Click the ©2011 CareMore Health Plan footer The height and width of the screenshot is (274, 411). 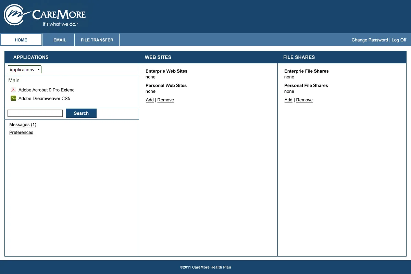pos(206,267)
